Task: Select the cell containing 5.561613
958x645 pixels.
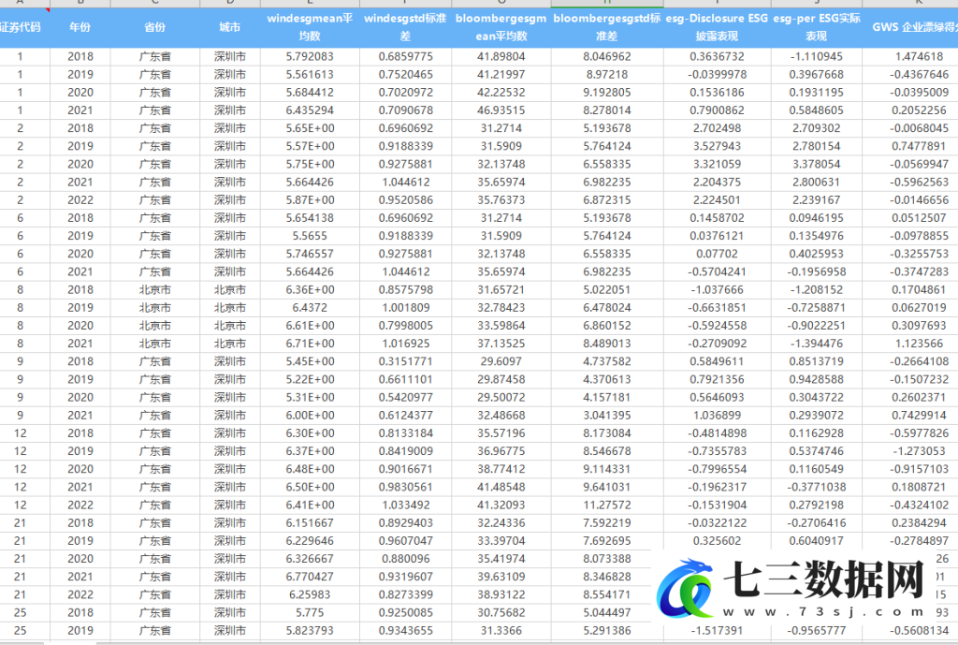Action: click(310, 75)
